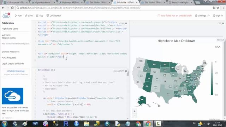Zoom out on the map
Screen dimensions: 226x127
pos(135,116)
